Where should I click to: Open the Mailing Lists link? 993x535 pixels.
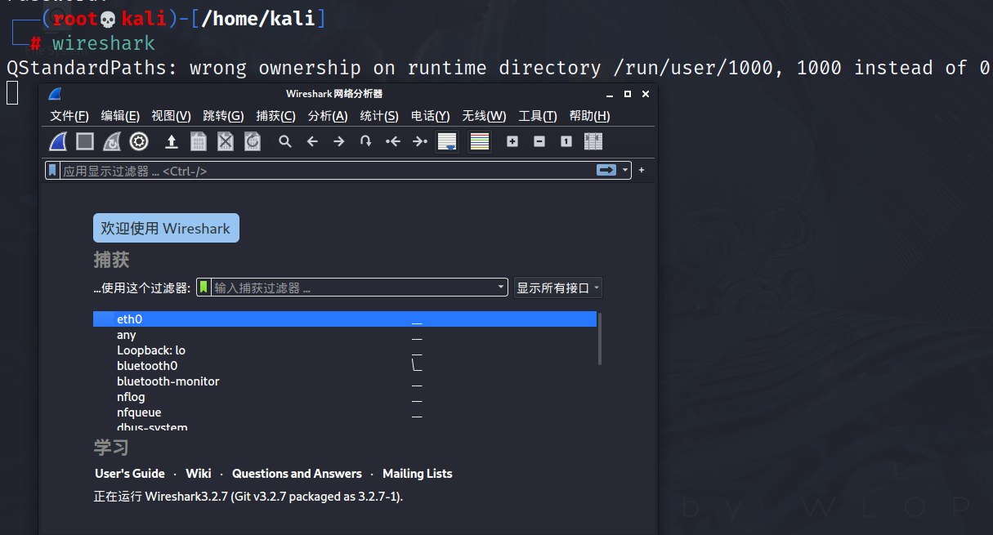(x=417, y=474)
